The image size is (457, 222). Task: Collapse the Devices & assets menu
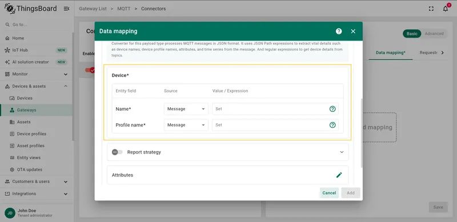point(37,86)
